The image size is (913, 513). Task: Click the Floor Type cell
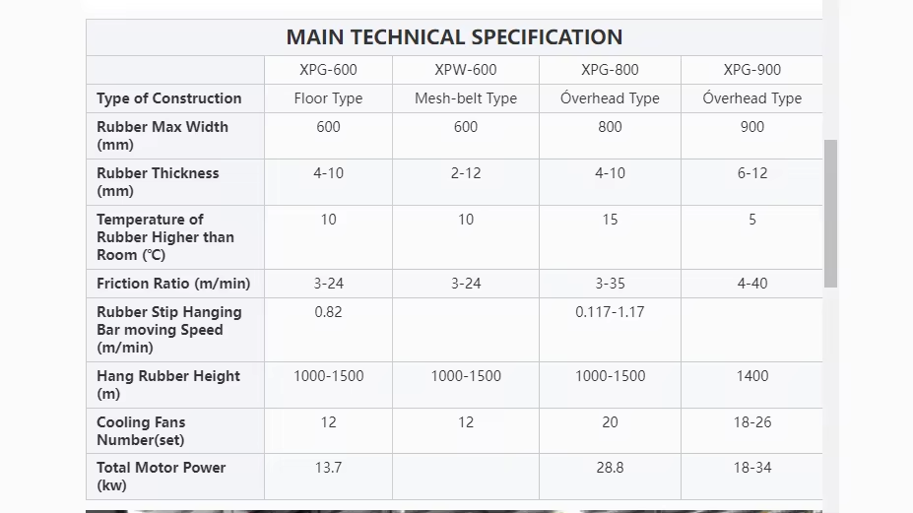[328, 98]
